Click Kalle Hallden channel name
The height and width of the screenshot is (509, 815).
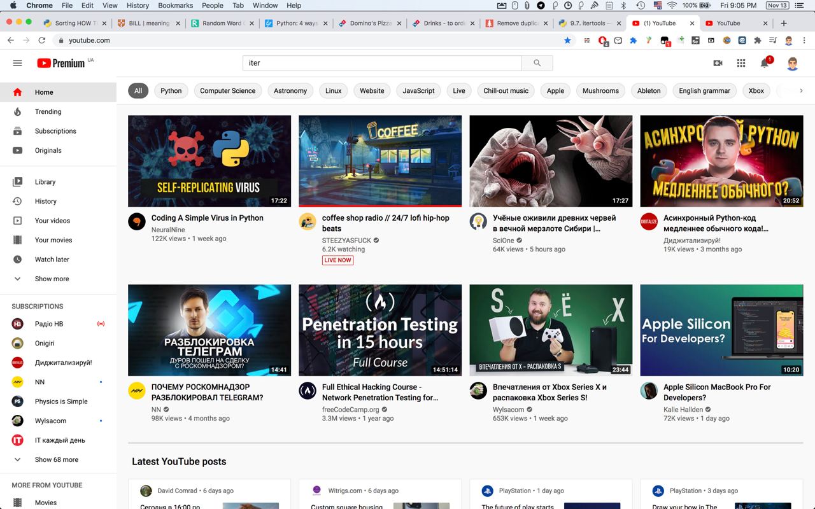(x=683, y=410)
